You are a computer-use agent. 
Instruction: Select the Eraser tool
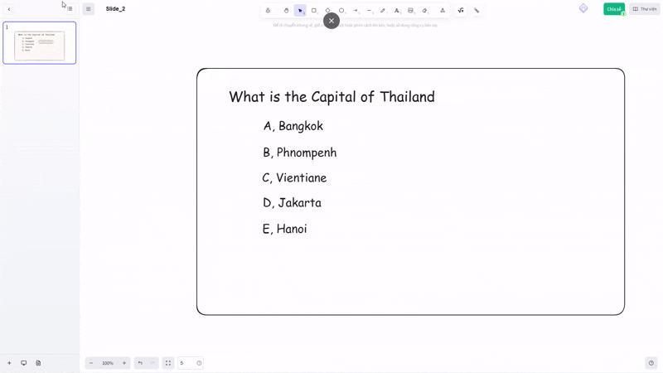point(424,11)
